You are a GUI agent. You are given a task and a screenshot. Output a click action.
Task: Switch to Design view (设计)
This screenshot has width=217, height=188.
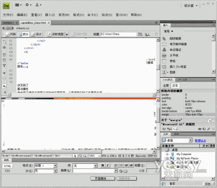point(36,34)
